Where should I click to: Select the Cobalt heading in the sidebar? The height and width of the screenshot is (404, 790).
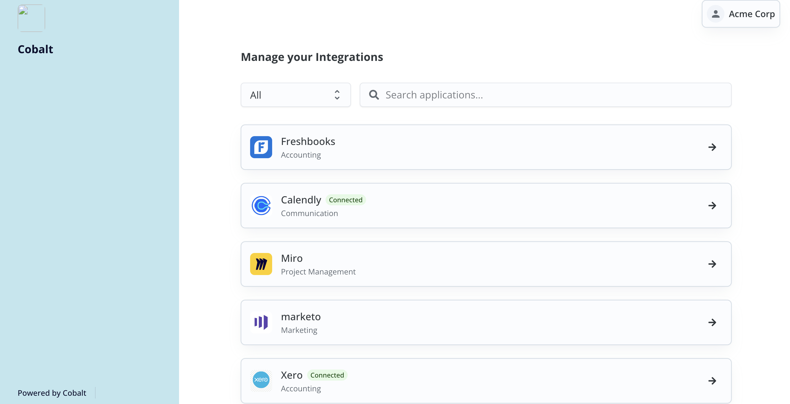(x=35, y=49)
